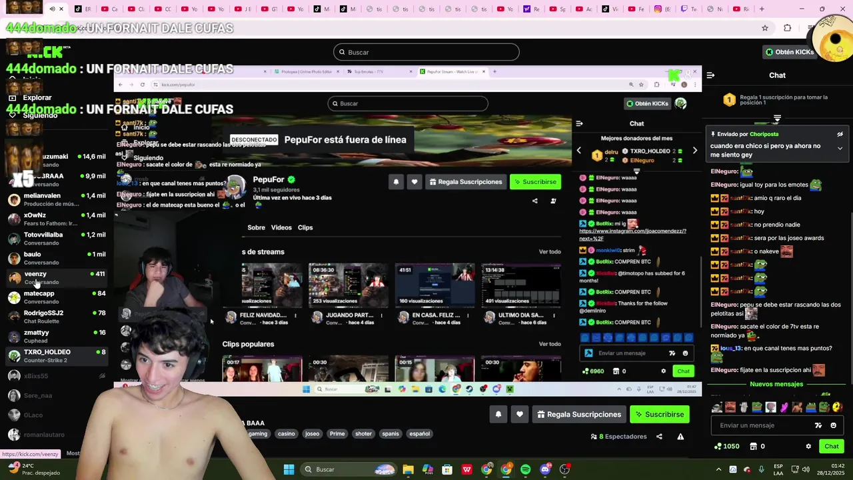Click inner Regala Suscripciones beside PepuFor
853x480 pixels.
click(465, 182)
